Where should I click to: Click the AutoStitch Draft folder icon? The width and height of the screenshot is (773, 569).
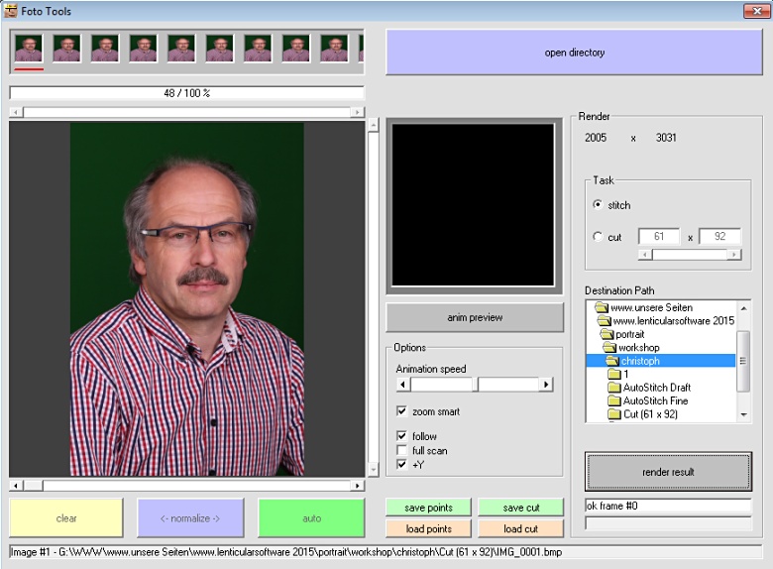pyautogui.click(x=613, y=388)
